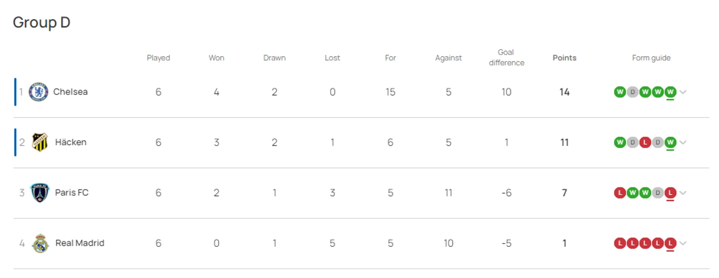This screenshot has width=719, height=278.
Task: Click Real Madrid's first L form badge
Action: coord(620,243)
